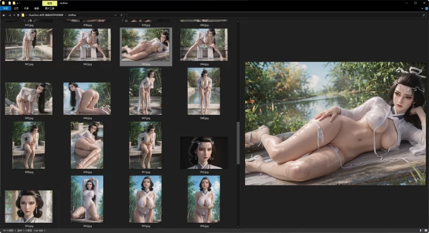
Task: Expand breadcrumb chevron before clothes
Action: (x=65, y=15)
